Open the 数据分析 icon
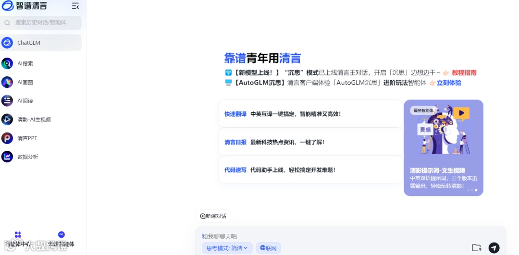519x255 pixels. [7, 157]
